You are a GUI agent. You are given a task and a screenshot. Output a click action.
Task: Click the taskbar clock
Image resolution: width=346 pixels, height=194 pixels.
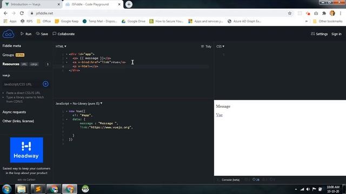pyautogui.click(x=333, y=189)
